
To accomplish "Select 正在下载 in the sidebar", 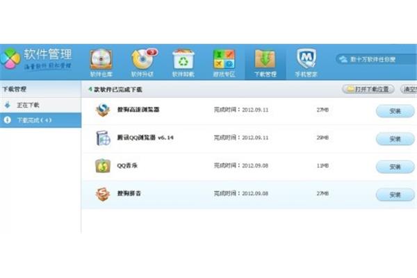I will 40,105.
